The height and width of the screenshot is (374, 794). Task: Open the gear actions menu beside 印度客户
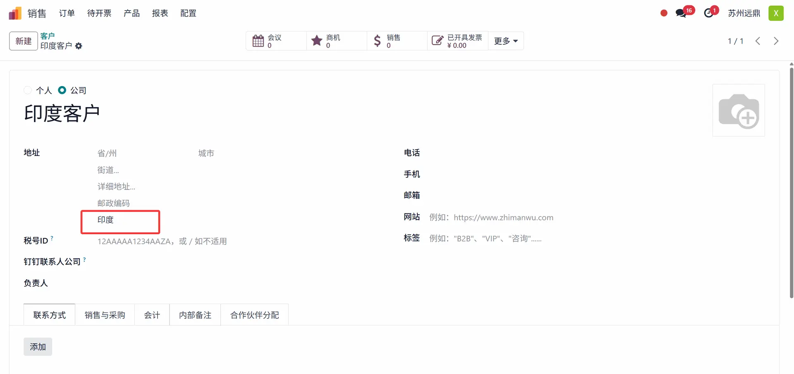click(79, 46)
